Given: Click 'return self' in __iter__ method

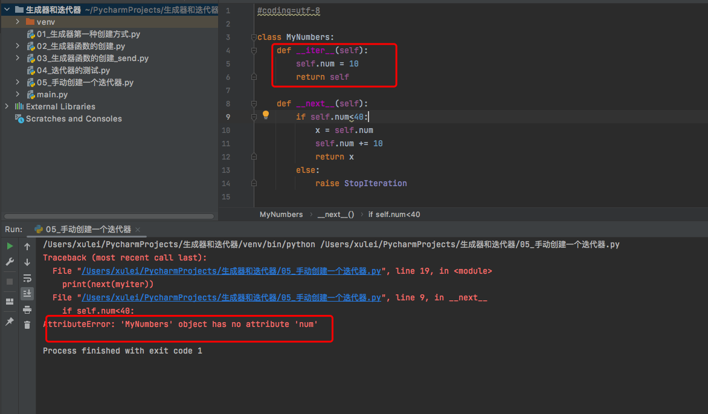Looking at the screenshot, I should [x=323, y=77].
